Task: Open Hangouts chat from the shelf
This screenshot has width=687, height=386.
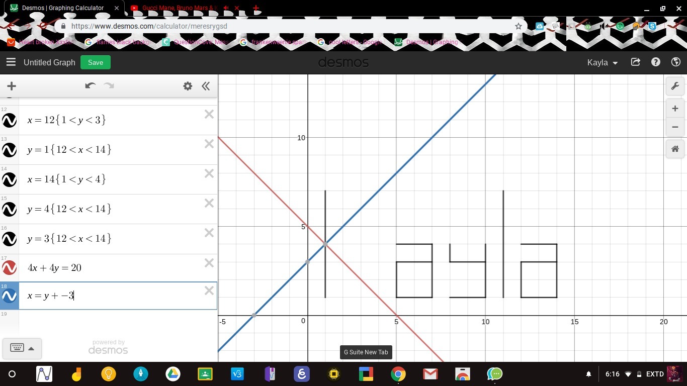Action: point(495,374)
